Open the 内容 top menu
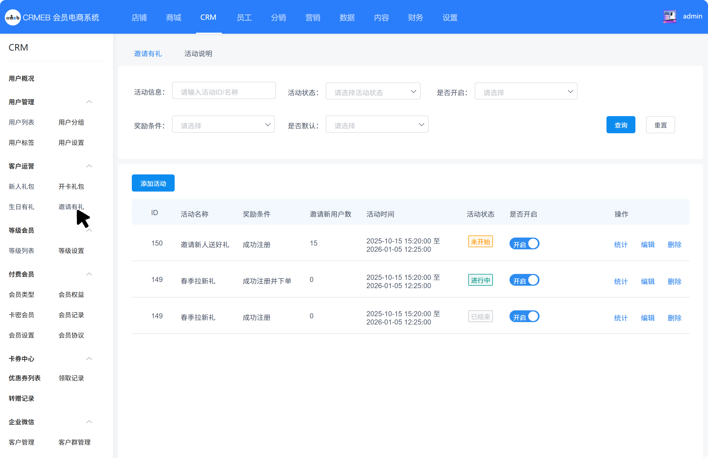Viewport: 708px width, 458px height. (x=381, y=18)
